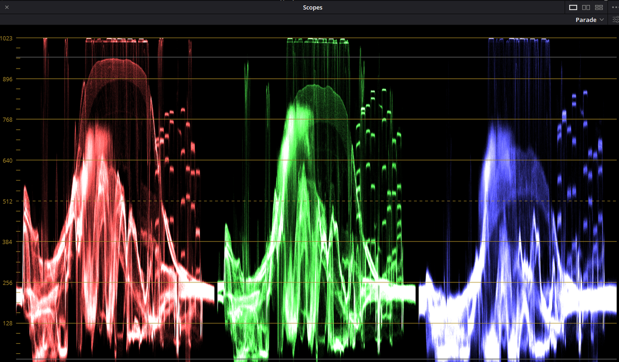Close the Scopes panel with the X
The image size is (619, 362).
coord(7,7)
